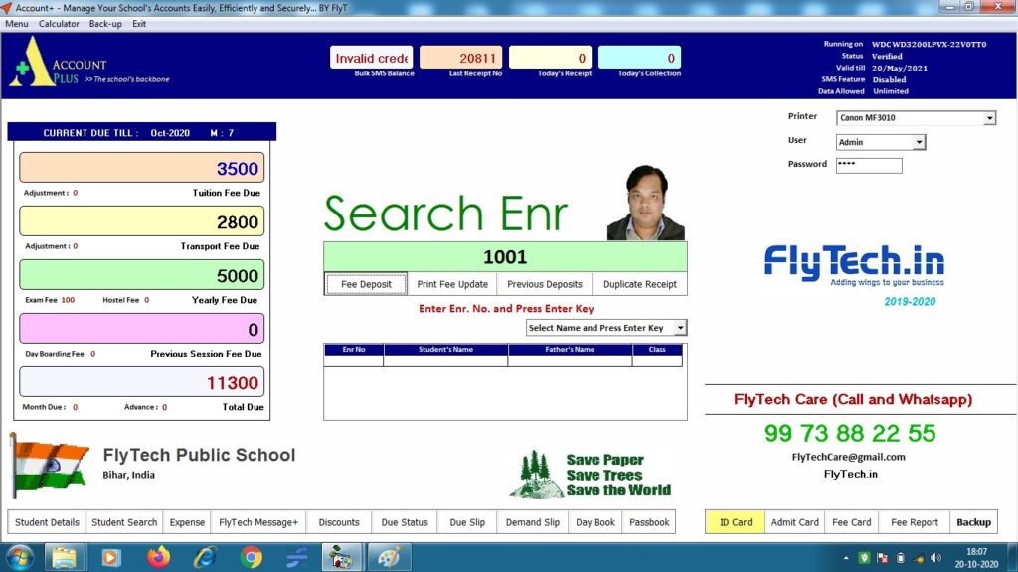Focus the Password input field
Screen dimensions: 1018x572
(x=869, y=166)
